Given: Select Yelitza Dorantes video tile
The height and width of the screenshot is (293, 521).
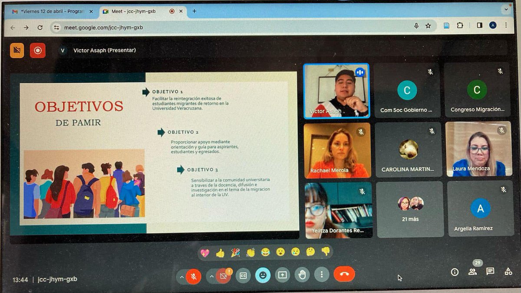Looking at the screenshot, I should [339, 210].
